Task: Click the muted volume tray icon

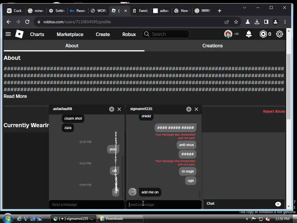Action: [268, 219]
